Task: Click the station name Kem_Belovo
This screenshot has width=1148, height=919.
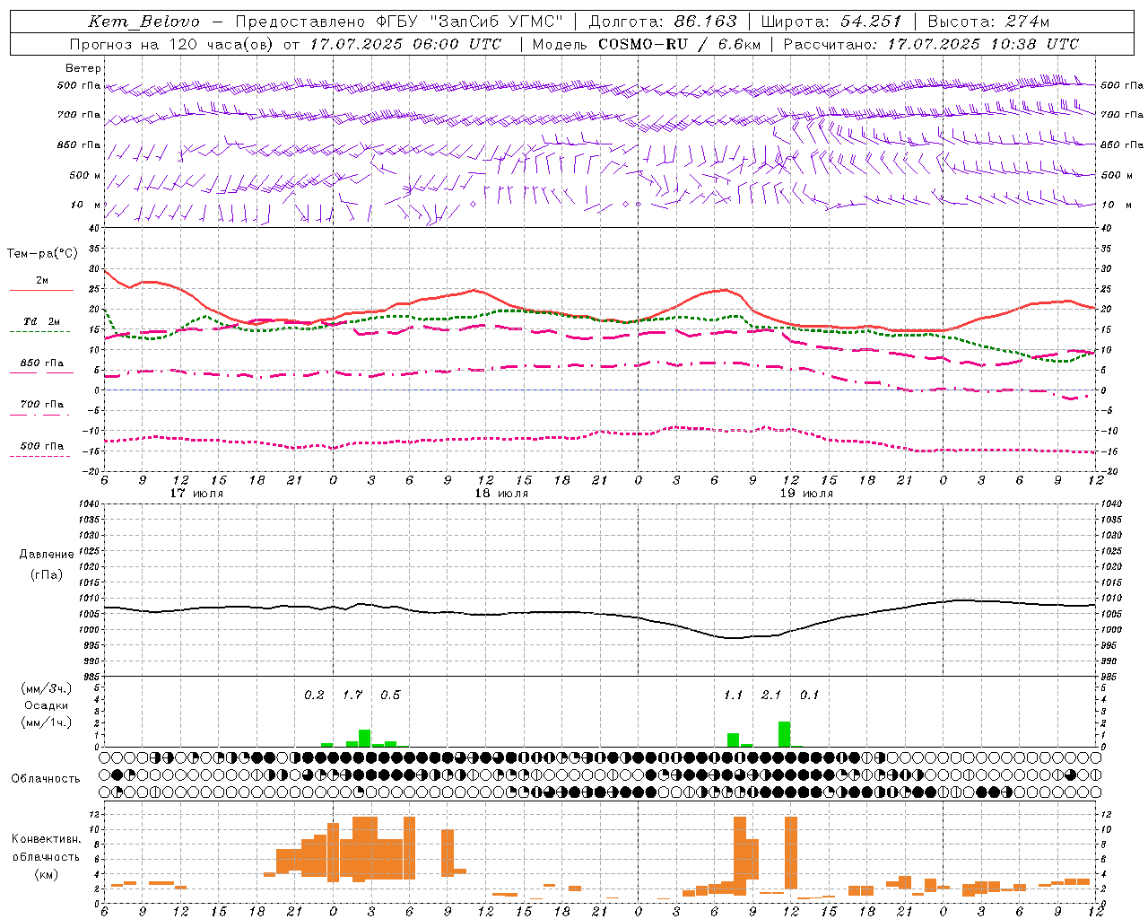Action: point(143,22)
